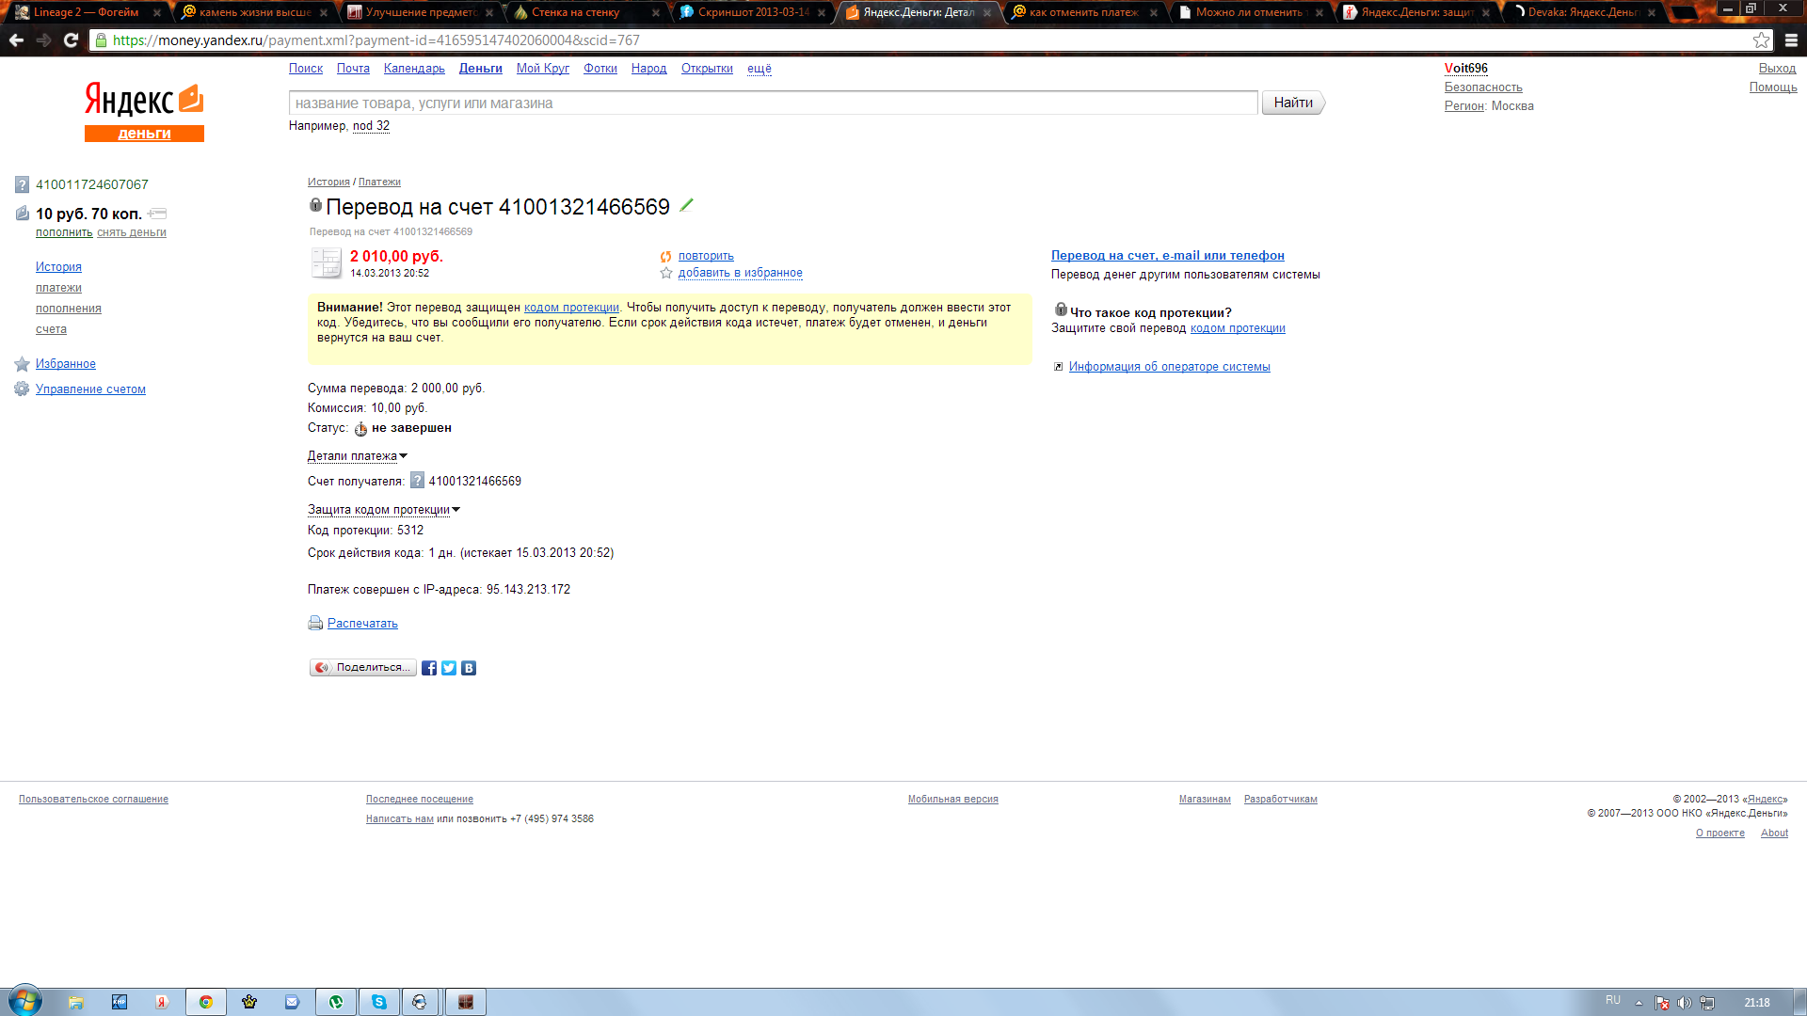The width and height of the screenshot is (1807, 1016).
Task: Share on Facebook icon
Action: [429, 668]
